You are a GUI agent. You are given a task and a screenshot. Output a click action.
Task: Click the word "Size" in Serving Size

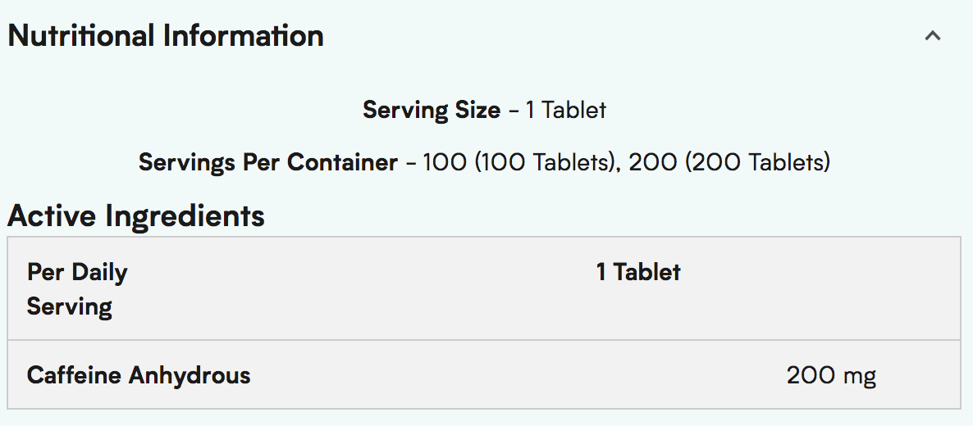click(x=478, y=110)
